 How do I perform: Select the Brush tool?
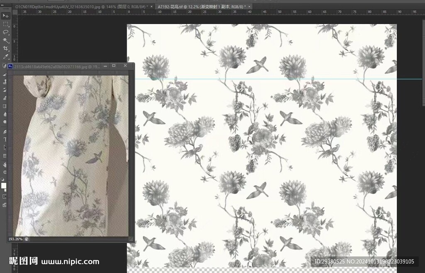click(x=4, y=74)
